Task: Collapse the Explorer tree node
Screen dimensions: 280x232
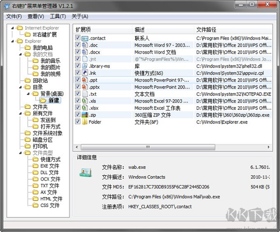Action: [x=12, y=41]
